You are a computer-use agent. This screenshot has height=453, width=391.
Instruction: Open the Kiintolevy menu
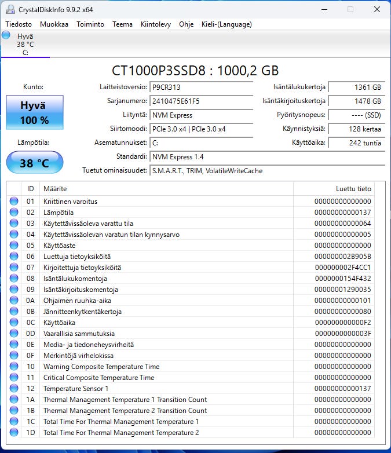[156, 24]
